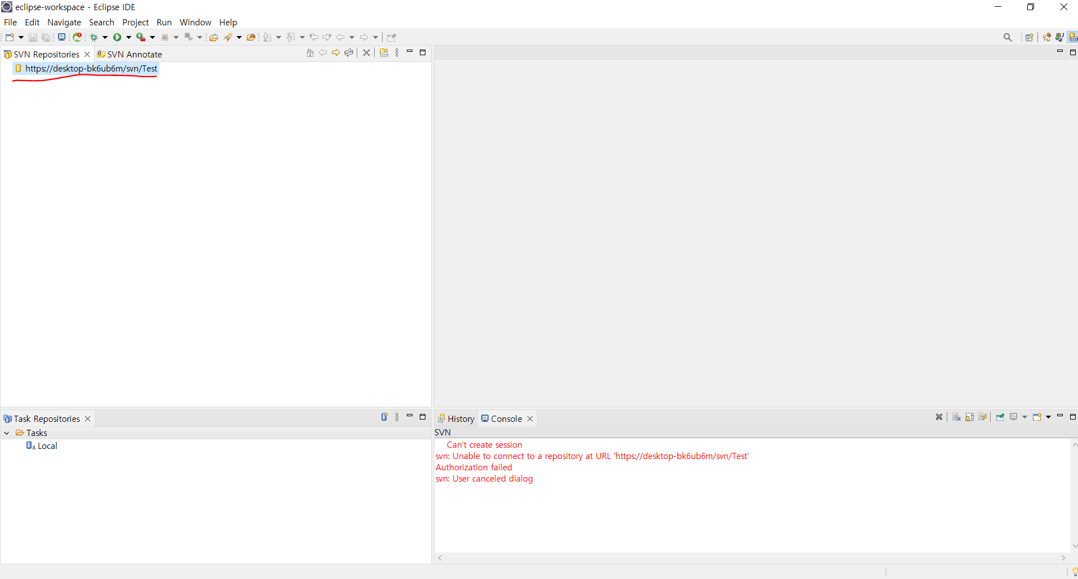Click the Pin Editor toolbar icon

point(392,37)
